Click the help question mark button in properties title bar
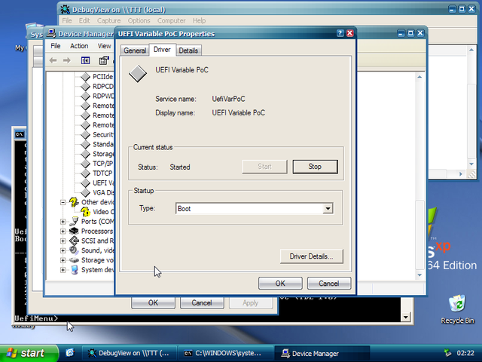Viewport: 482px width, 362px height. tap(340, 33)
